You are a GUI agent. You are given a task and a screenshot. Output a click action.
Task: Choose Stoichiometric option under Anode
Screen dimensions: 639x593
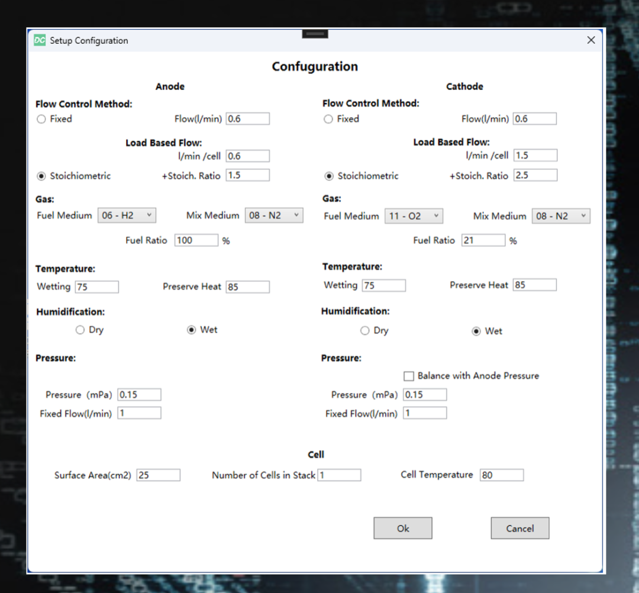tap(41, 176)
